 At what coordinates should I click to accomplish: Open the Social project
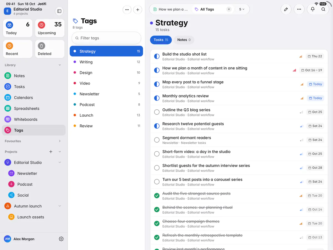coord(34,195)
